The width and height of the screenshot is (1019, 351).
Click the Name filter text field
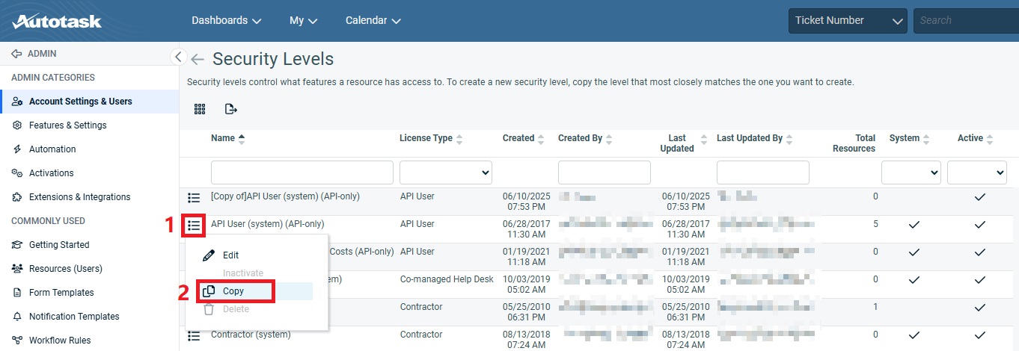(302, 173)
